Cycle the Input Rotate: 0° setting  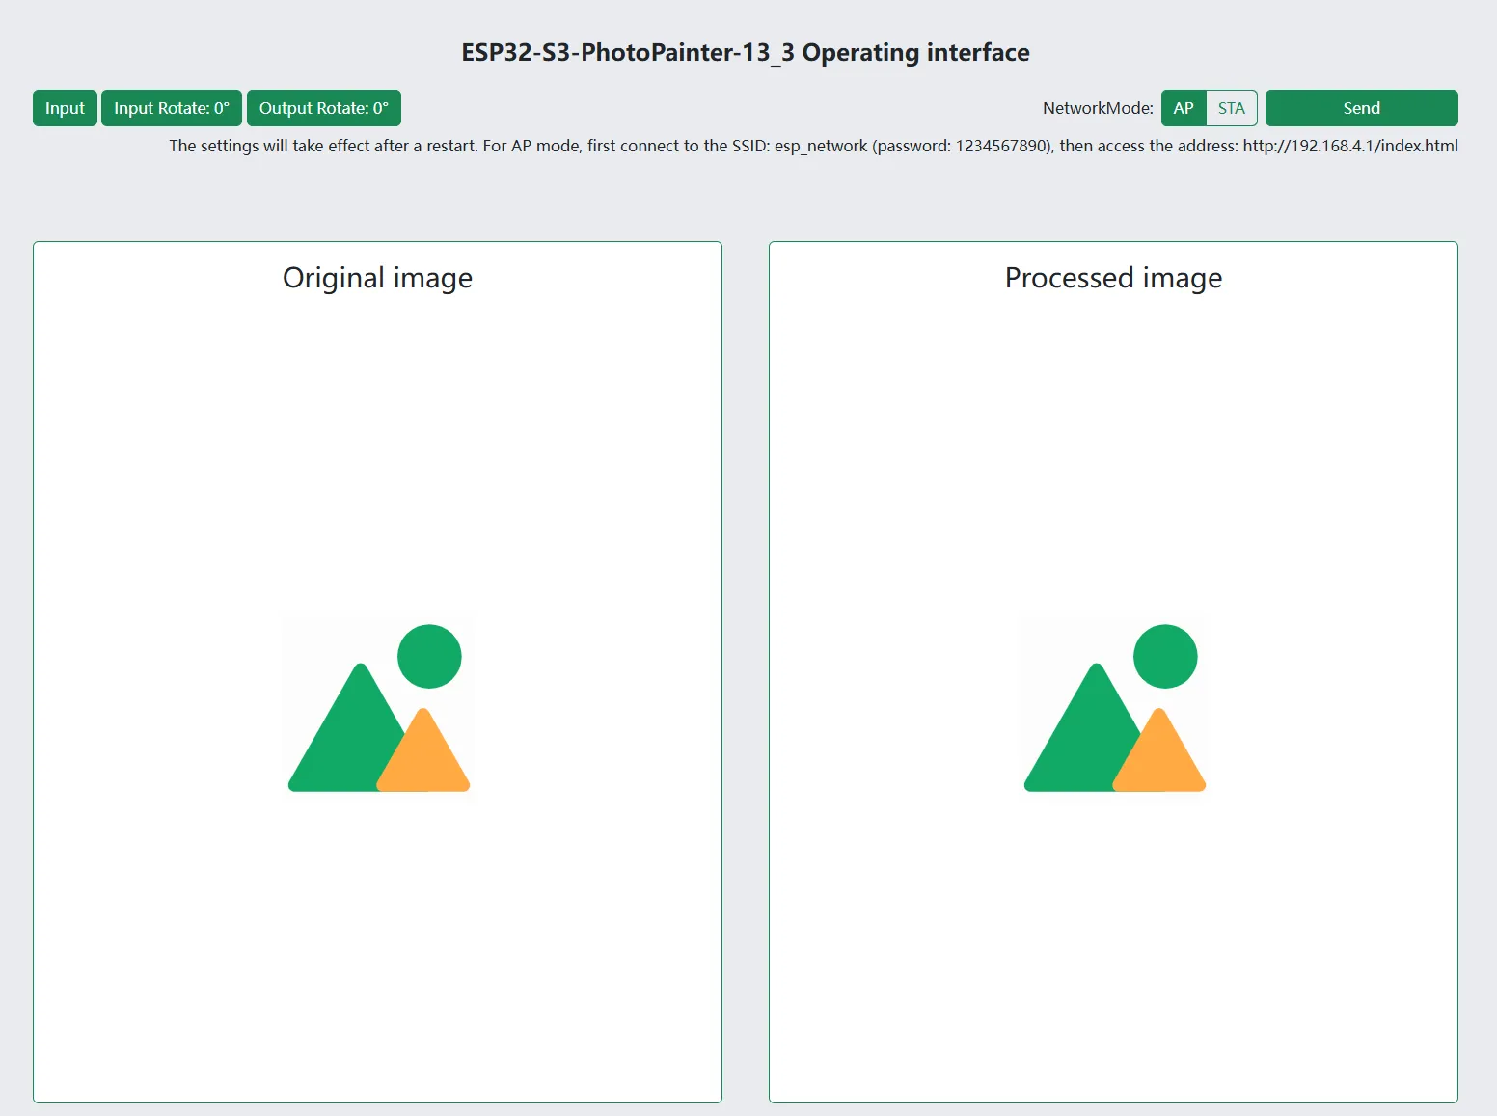coord(172,108)
